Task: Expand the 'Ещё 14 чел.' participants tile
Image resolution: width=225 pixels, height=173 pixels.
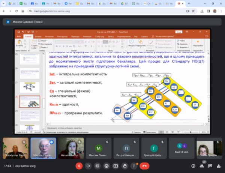Action: pos(183,147)
